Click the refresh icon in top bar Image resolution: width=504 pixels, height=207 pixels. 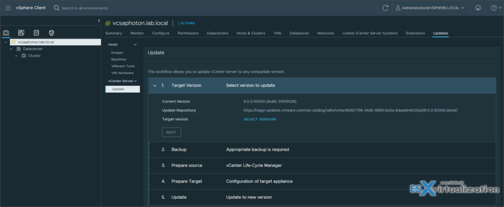pyautogui.click(x=385, y=8)
